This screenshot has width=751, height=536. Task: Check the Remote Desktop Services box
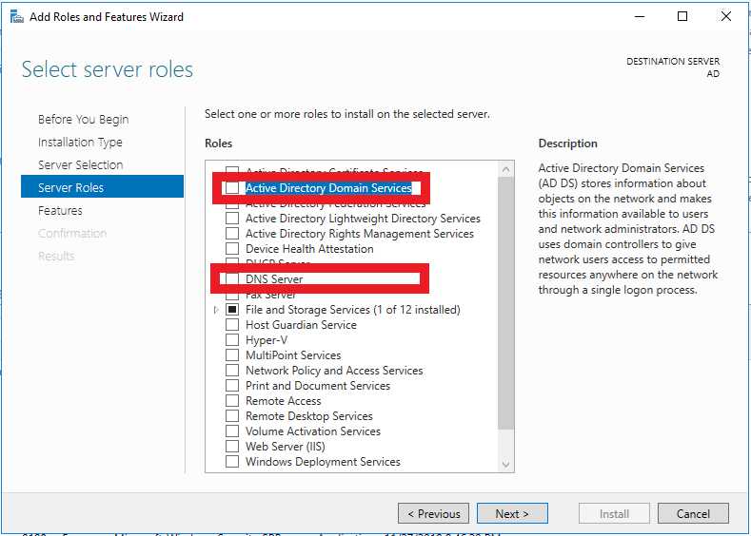232,416
